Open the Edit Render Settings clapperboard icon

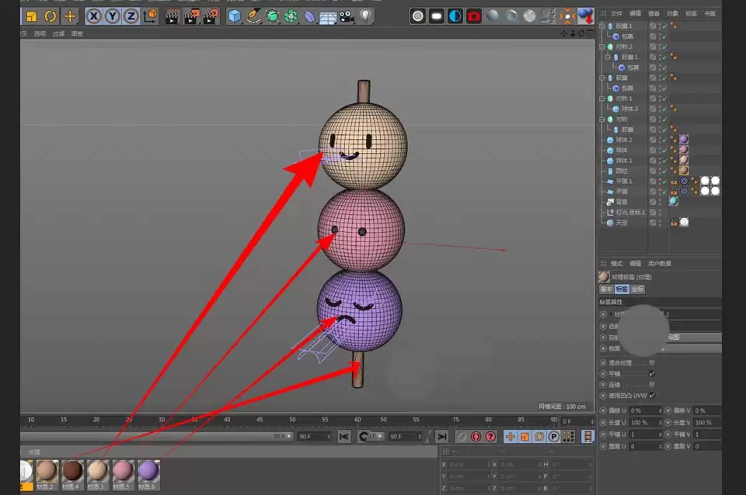click(210, 17)
